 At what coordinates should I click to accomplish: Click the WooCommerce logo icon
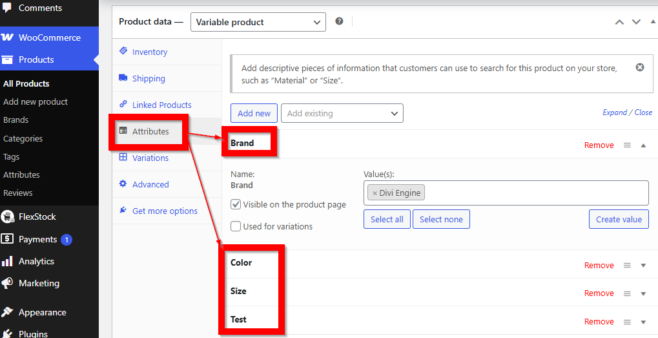pyautogui.click(x=7, y=37)
